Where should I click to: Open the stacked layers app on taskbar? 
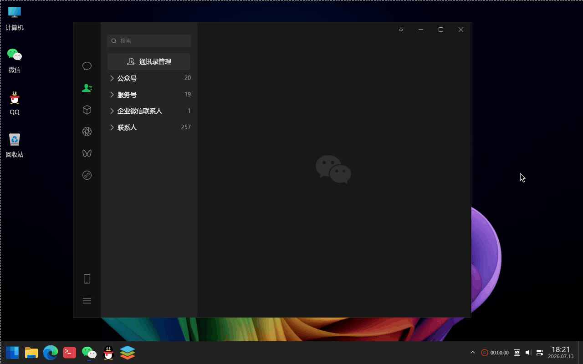[x=128, y=353]
